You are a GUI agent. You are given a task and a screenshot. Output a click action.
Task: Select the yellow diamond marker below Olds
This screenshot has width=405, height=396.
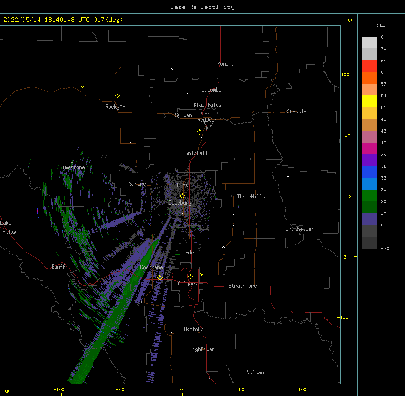pos(182,196)
